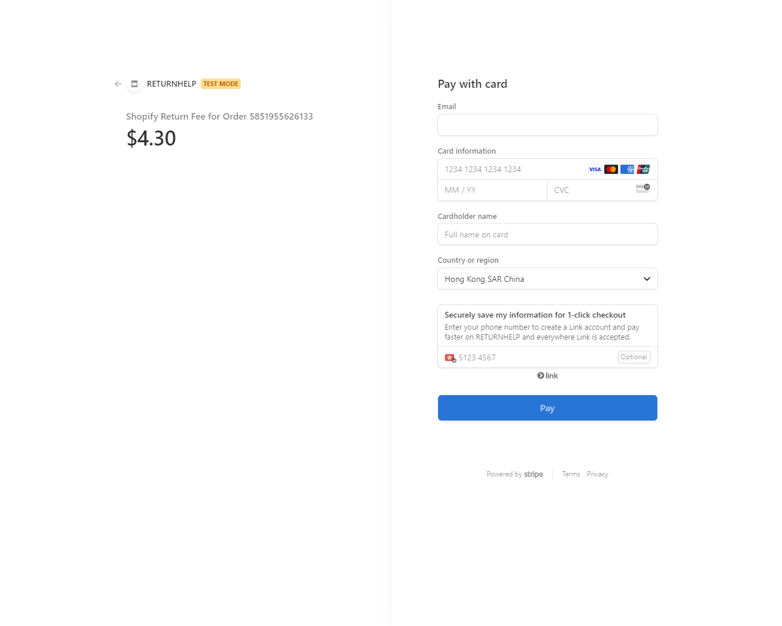Click the American Express logo icon
Viewport: 782px width, 626px height.
coord(627,169)
